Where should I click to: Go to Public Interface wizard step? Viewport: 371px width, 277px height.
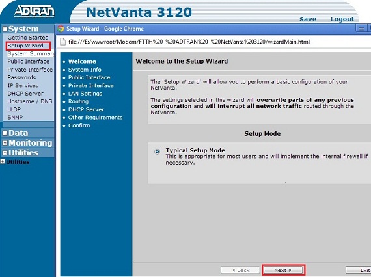click(89, 77)
